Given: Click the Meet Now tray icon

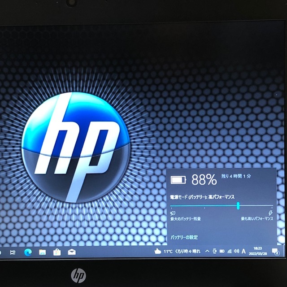Looking at the screenshot, I should [215, 251].
